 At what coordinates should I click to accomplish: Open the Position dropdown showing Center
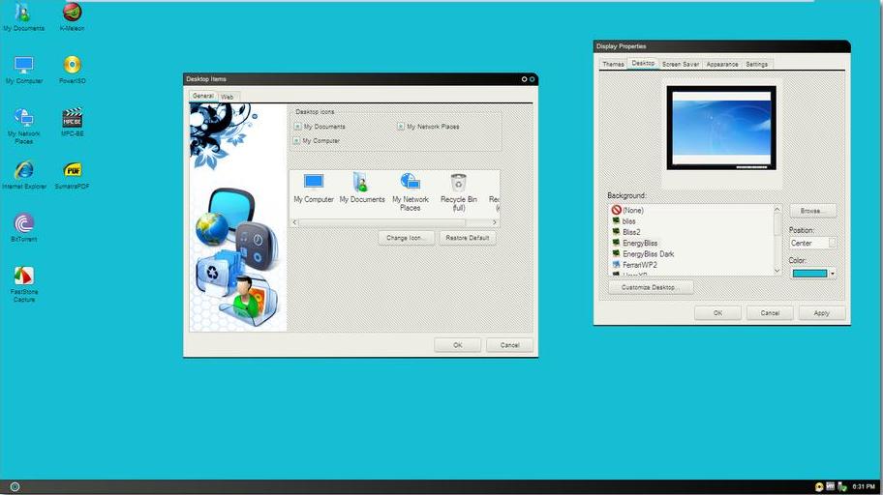pos(812,243)
